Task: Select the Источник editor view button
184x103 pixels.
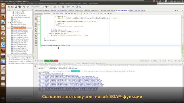Action: (38, 13)
